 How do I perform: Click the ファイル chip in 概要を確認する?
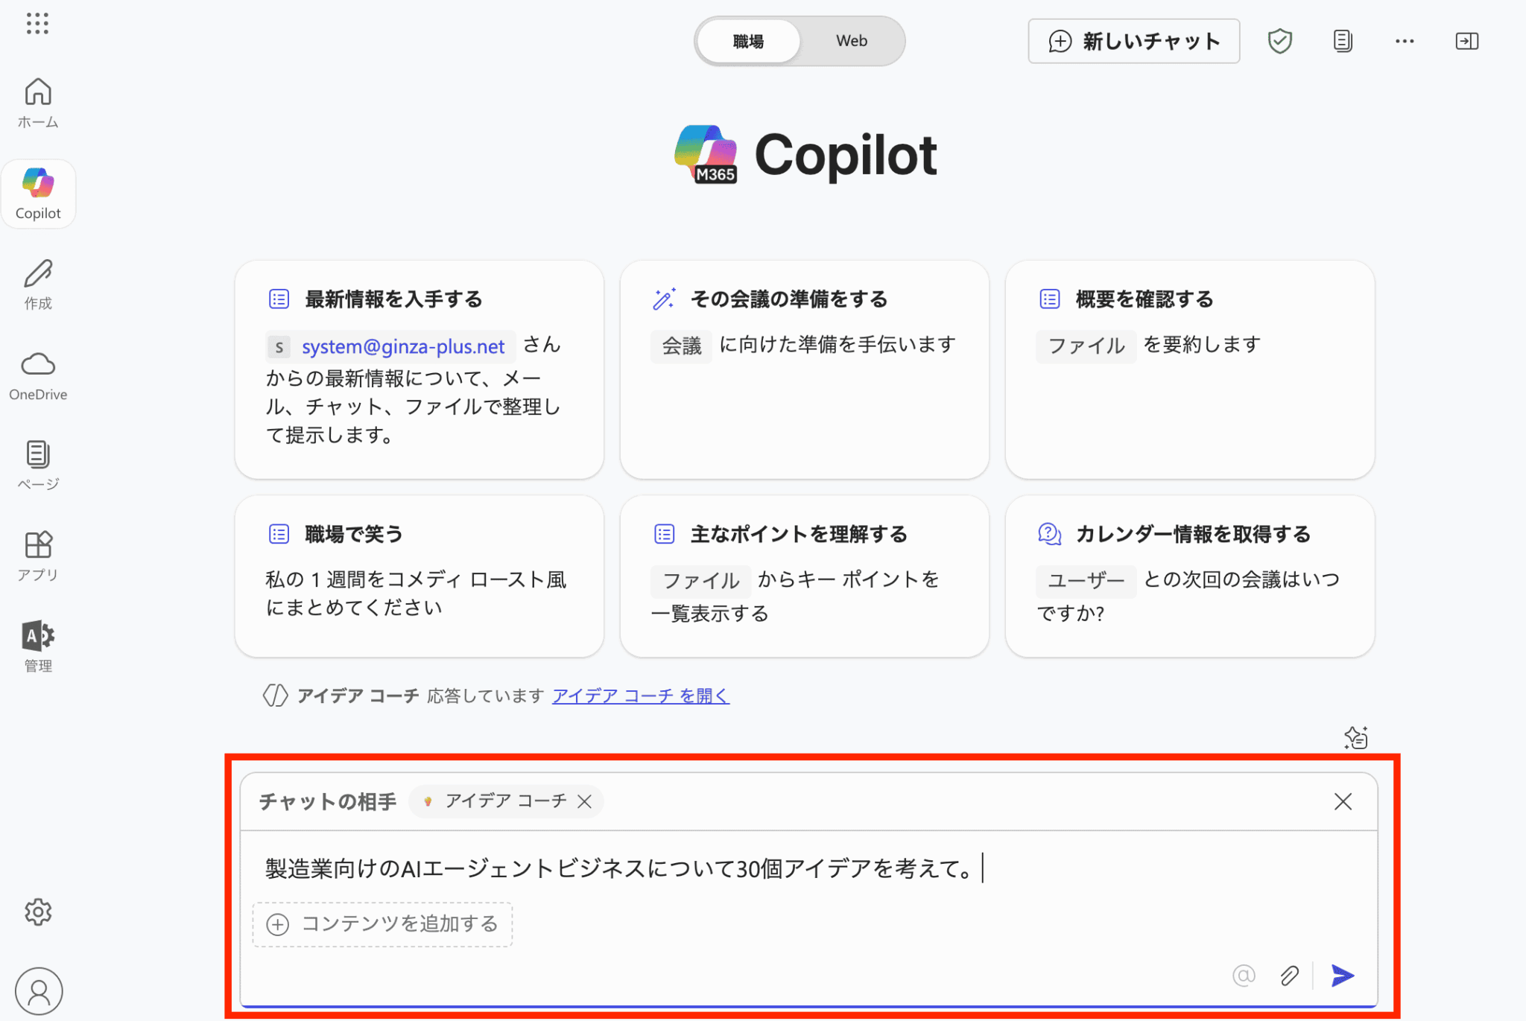point(1086,346)
